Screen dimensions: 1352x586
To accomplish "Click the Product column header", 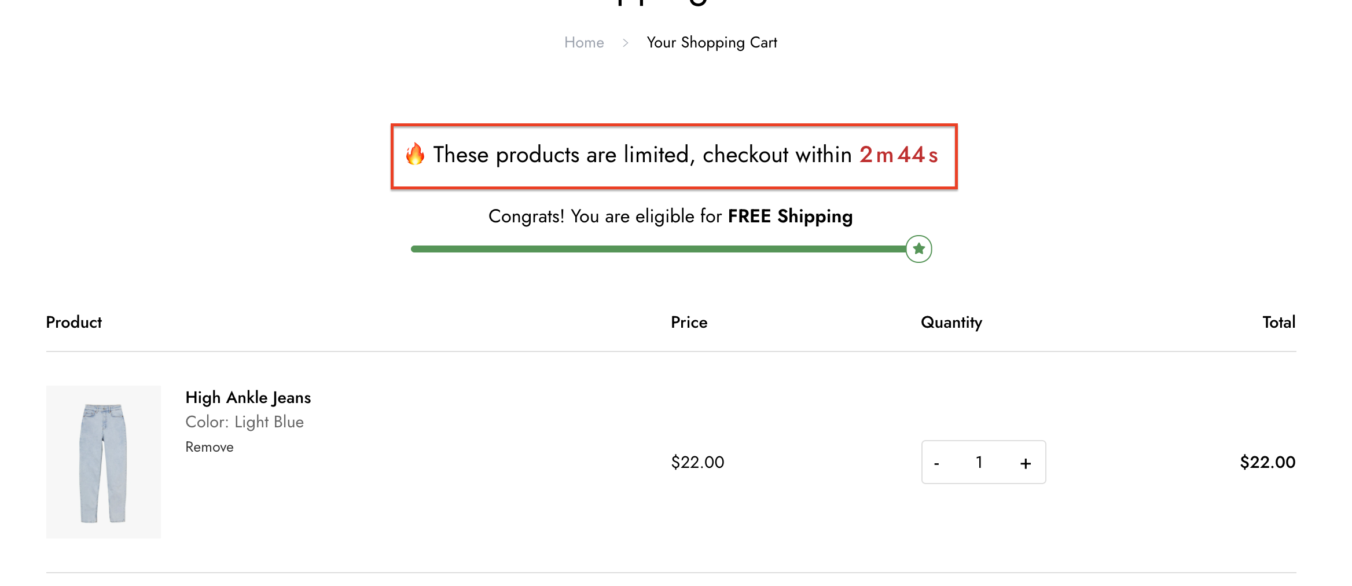I will click(74, 322).
